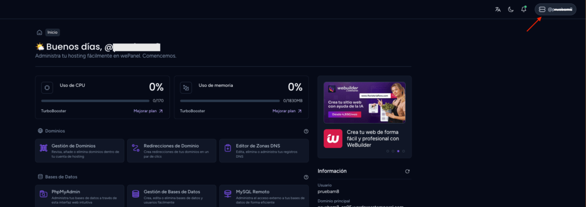Open the notifications bell

524,9
